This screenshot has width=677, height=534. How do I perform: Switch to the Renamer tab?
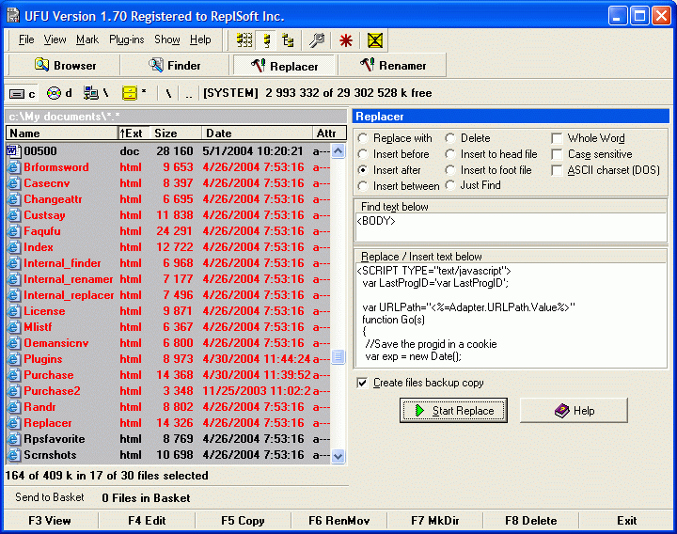[x=393, y=66]
